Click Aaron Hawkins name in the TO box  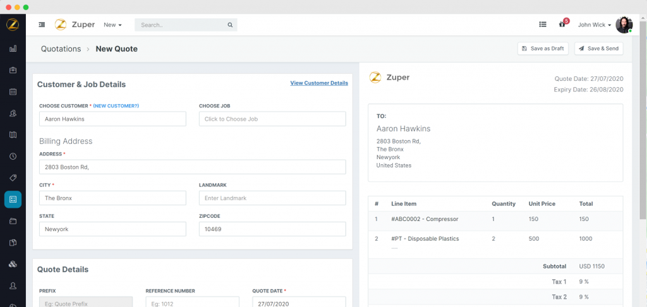(x=403, y=129)
